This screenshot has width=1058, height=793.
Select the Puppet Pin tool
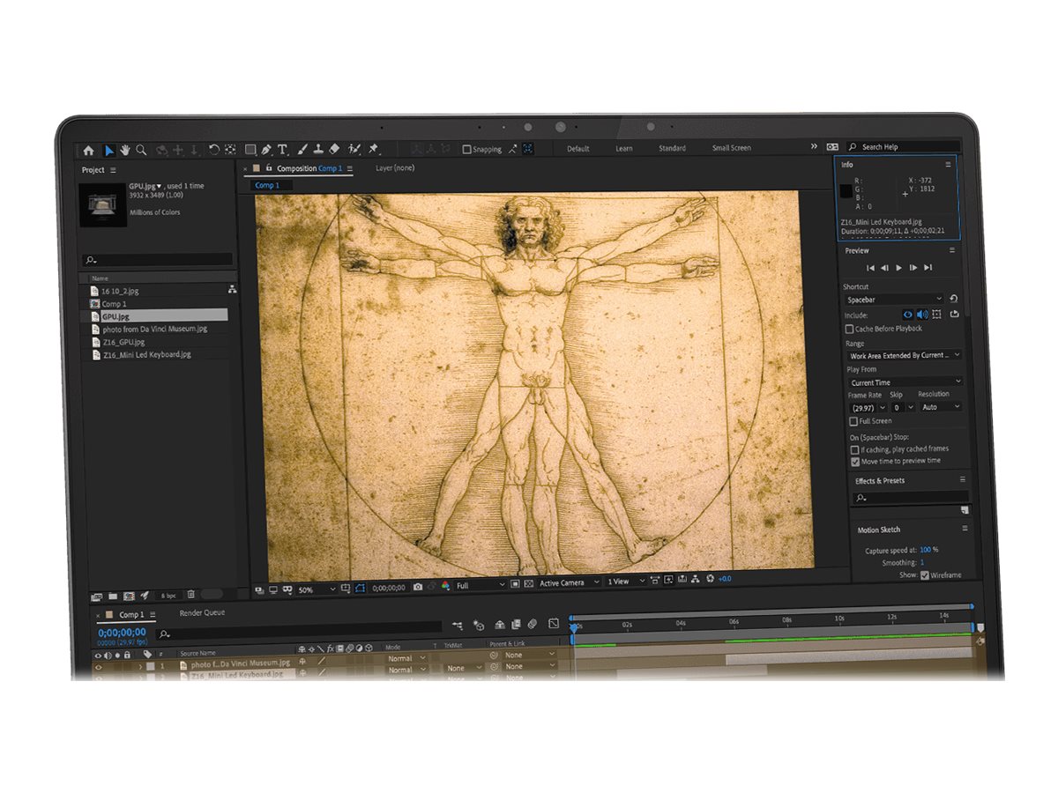tap(373, 149)
